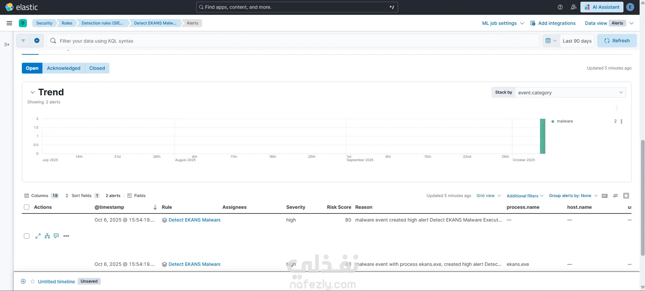
Task: Open first Detect EKANS Malware rule link
Action: point(194,220)
